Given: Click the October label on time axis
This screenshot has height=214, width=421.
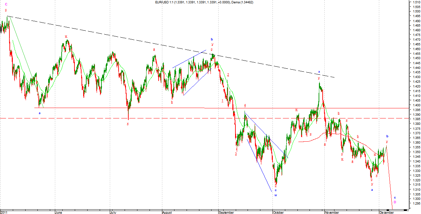Looking at the screenshot, I should point(279,212).
